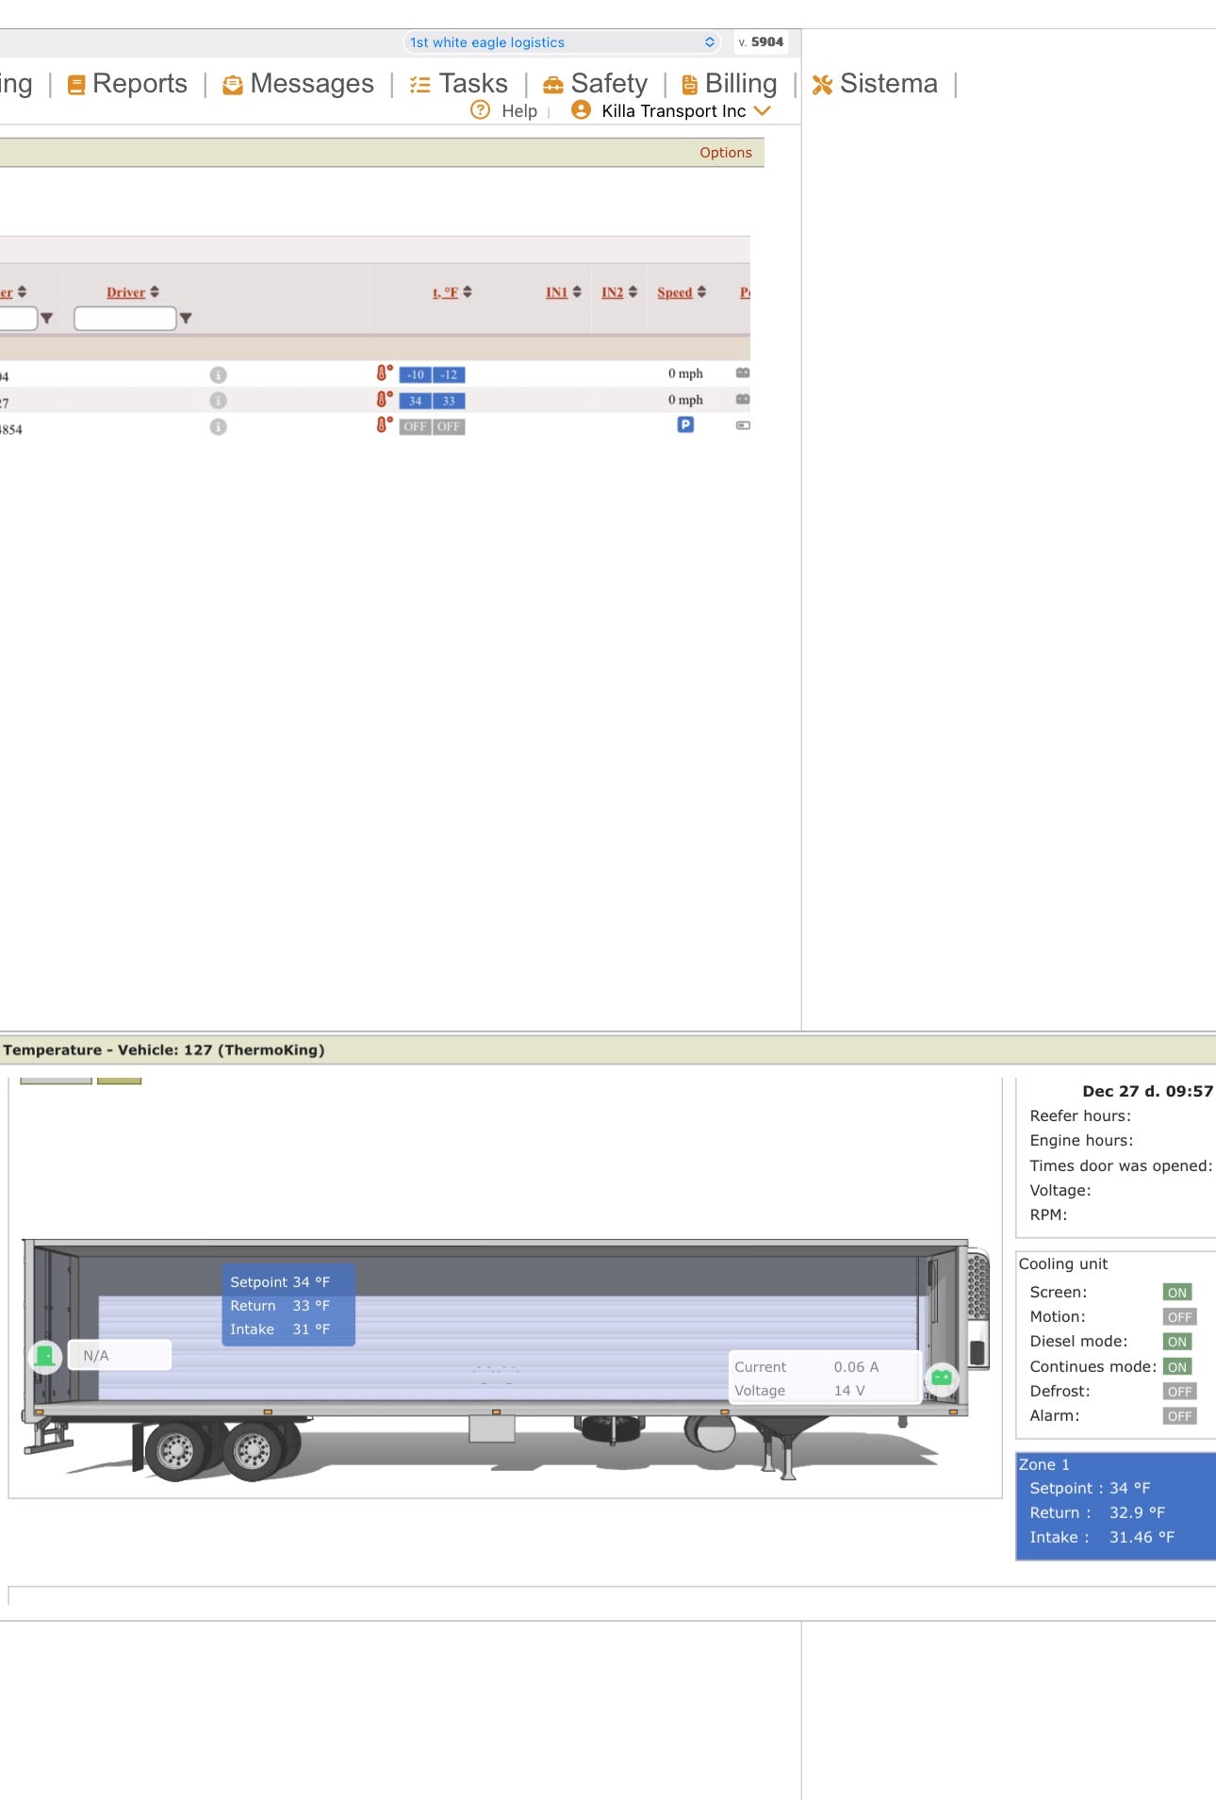Click the Continues mode ON indicator
The height and width of the screenshot is (1800, 1216).
pos(1177,1367)
